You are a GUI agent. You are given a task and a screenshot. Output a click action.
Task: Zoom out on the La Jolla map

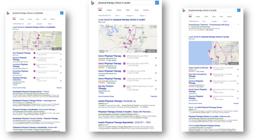pyautogui.click(x=234, y=43)
